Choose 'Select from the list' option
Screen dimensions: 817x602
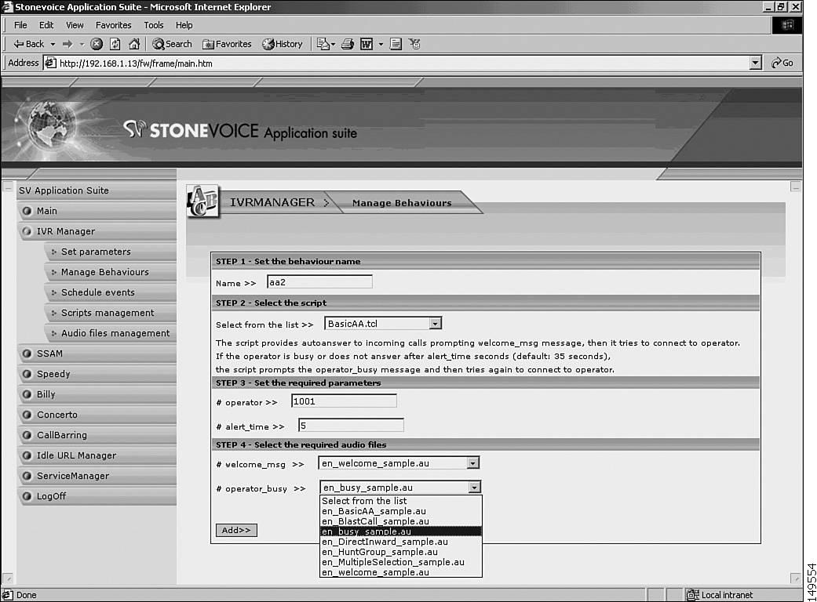[x=401, y=501]
